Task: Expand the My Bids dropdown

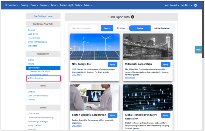Action: 187,5
